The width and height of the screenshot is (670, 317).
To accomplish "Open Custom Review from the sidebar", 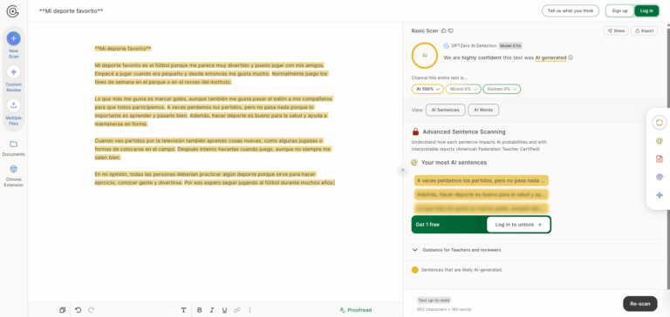I will coord(13,71).
